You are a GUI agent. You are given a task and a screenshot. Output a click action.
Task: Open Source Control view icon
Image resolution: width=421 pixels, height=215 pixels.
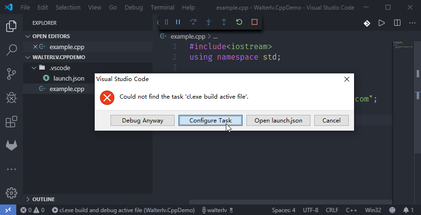click(11, 74)
